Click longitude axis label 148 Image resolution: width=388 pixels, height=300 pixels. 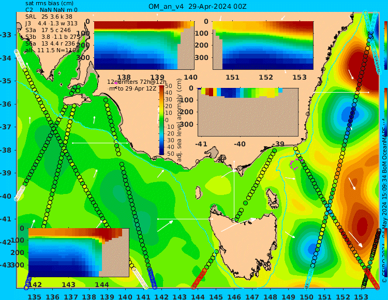pos(270,296)
